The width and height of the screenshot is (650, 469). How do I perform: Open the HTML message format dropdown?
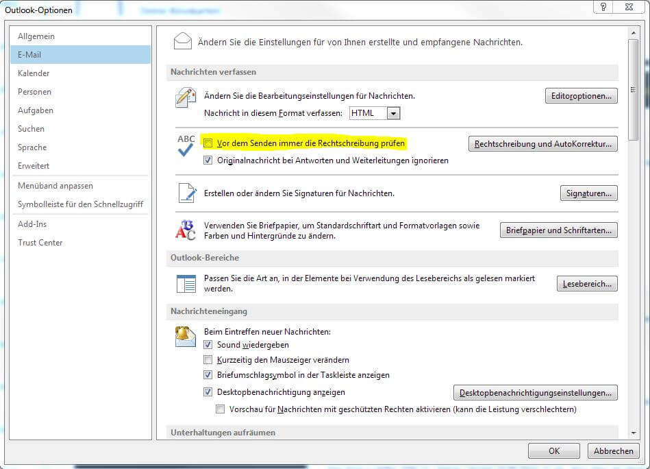[x=393, y=113]
